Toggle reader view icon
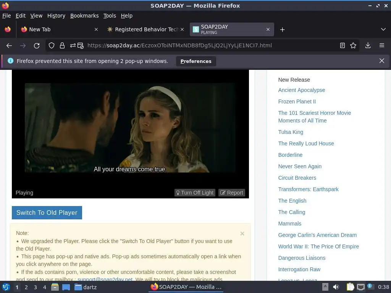Screen dimensions: 391x293 point(343,46)
